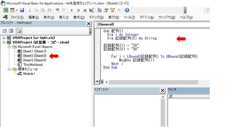Click the code window left scroll arrow
The width and height of the screenshot is (226, 127).
[x=107, y=82]
